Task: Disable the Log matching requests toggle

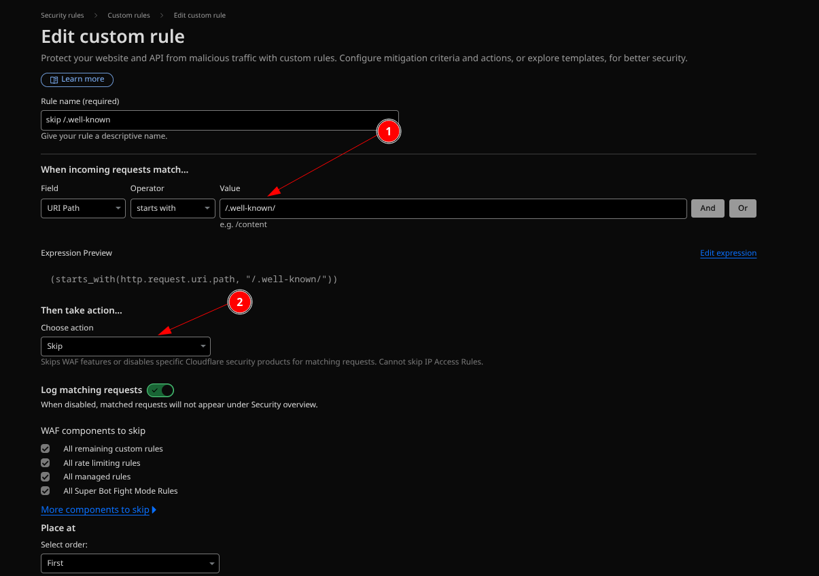Action: [160, 390]
